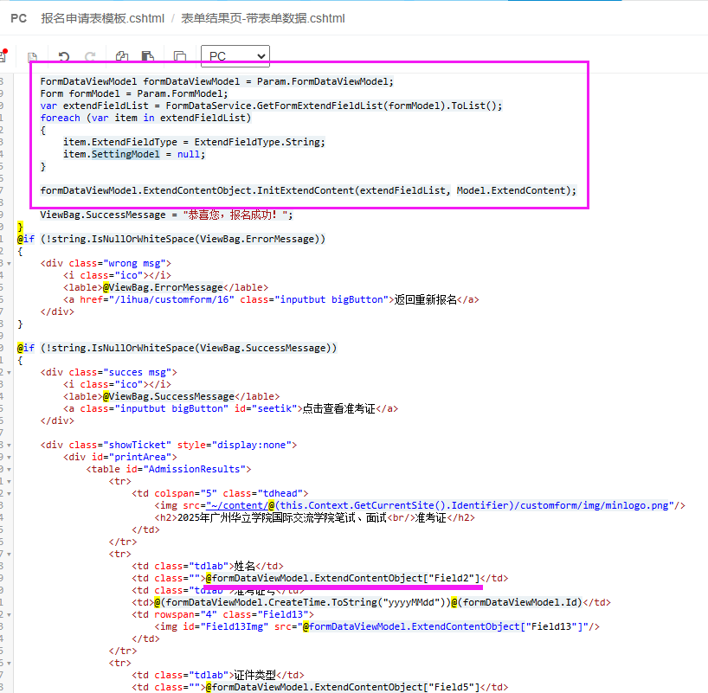Select 表单结果页-带表单数据.cshtml breadcrumb
This screenshot has width=708, height=693.
tap(264, 18)
